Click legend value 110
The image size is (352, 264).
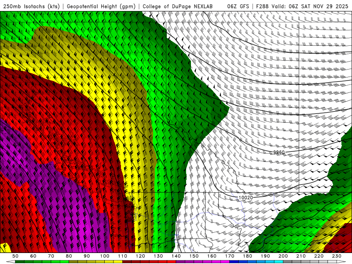(x=122, y=256)
